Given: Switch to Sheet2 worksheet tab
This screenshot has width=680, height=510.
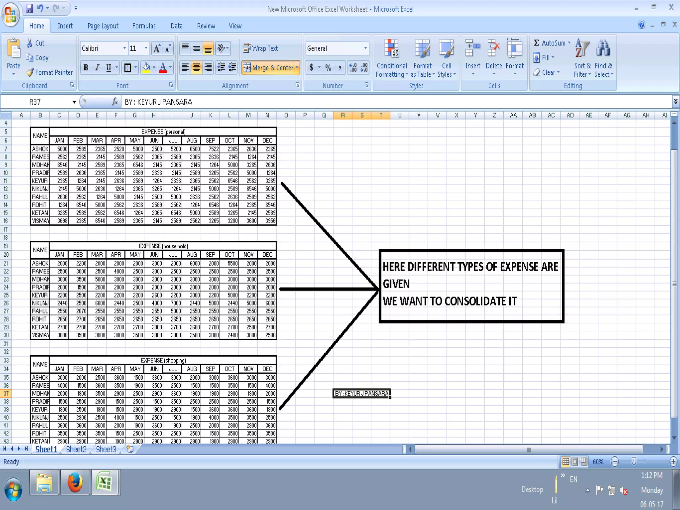Looking at the screenshot, I should (x=76, y=449).
